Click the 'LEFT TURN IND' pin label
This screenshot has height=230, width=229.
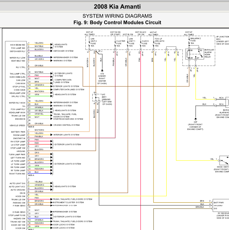point(18,158)
